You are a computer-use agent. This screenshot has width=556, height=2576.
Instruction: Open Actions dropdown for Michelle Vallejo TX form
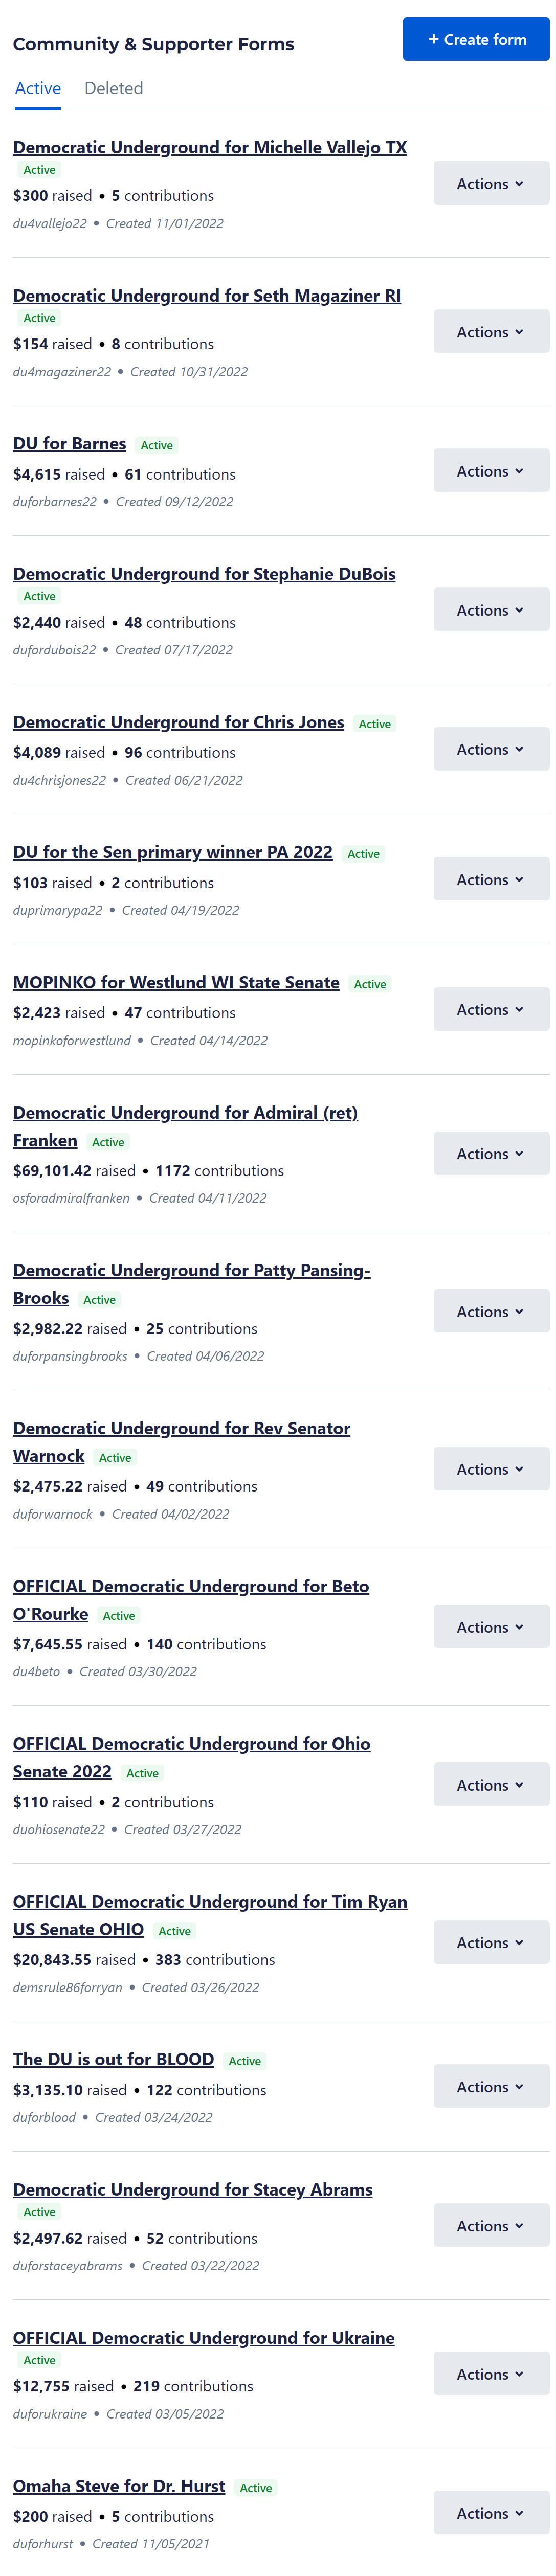click(490, 184)
